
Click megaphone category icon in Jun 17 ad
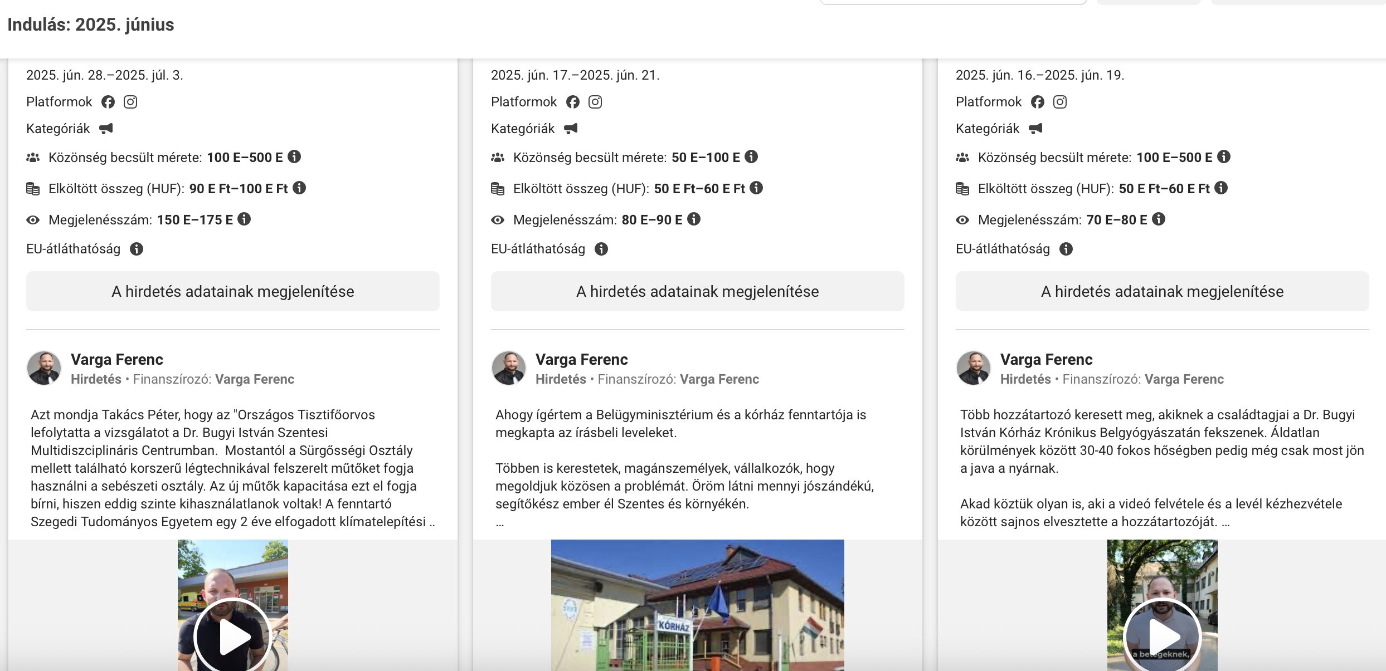click(571, 129)
